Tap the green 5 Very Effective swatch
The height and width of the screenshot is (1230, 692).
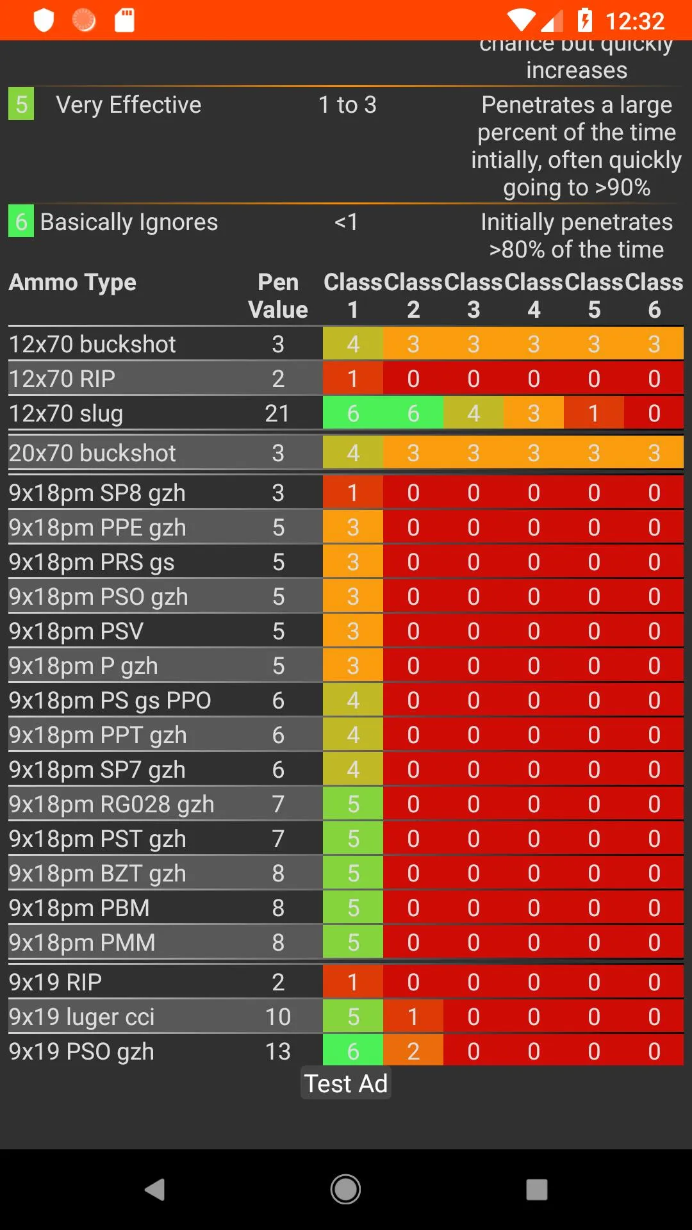[x=21, y=104]
